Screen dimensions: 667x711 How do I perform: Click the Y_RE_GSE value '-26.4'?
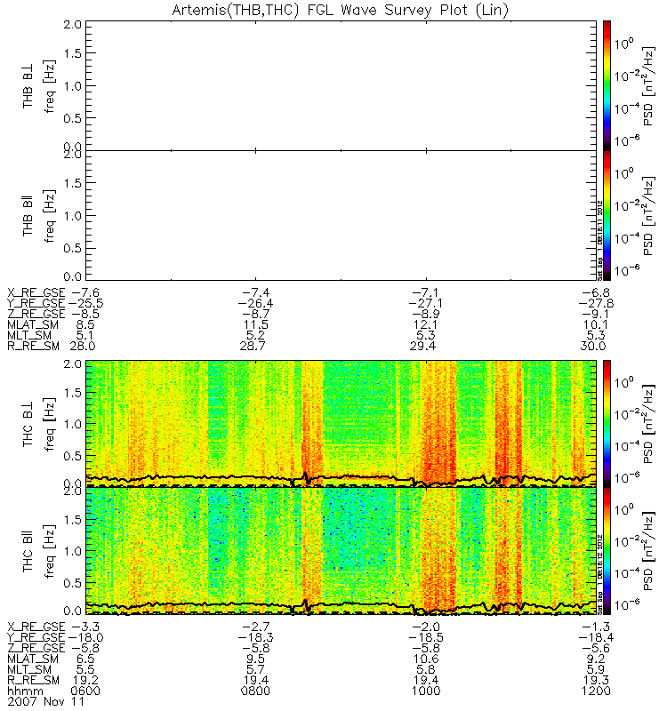255,303
